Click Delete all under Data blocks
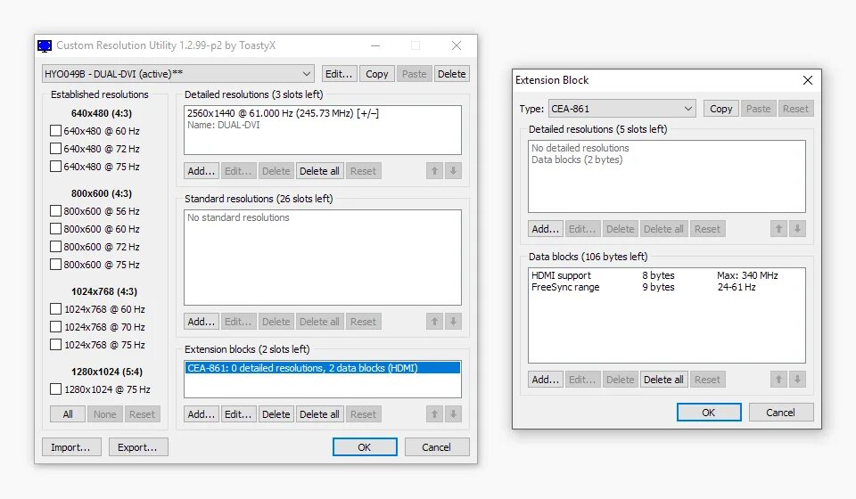Viewport: 856px width, 499px height. [663, 380]
